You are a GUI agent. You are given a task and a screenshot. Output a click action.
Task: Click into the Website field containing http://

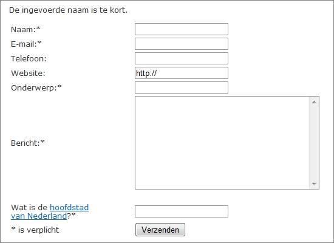tap(182, 73)
